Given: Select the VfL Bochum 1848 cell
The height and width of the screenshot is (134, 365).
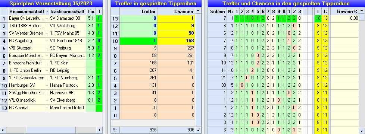Looking at the screenshot, I should tap(68, 41).
